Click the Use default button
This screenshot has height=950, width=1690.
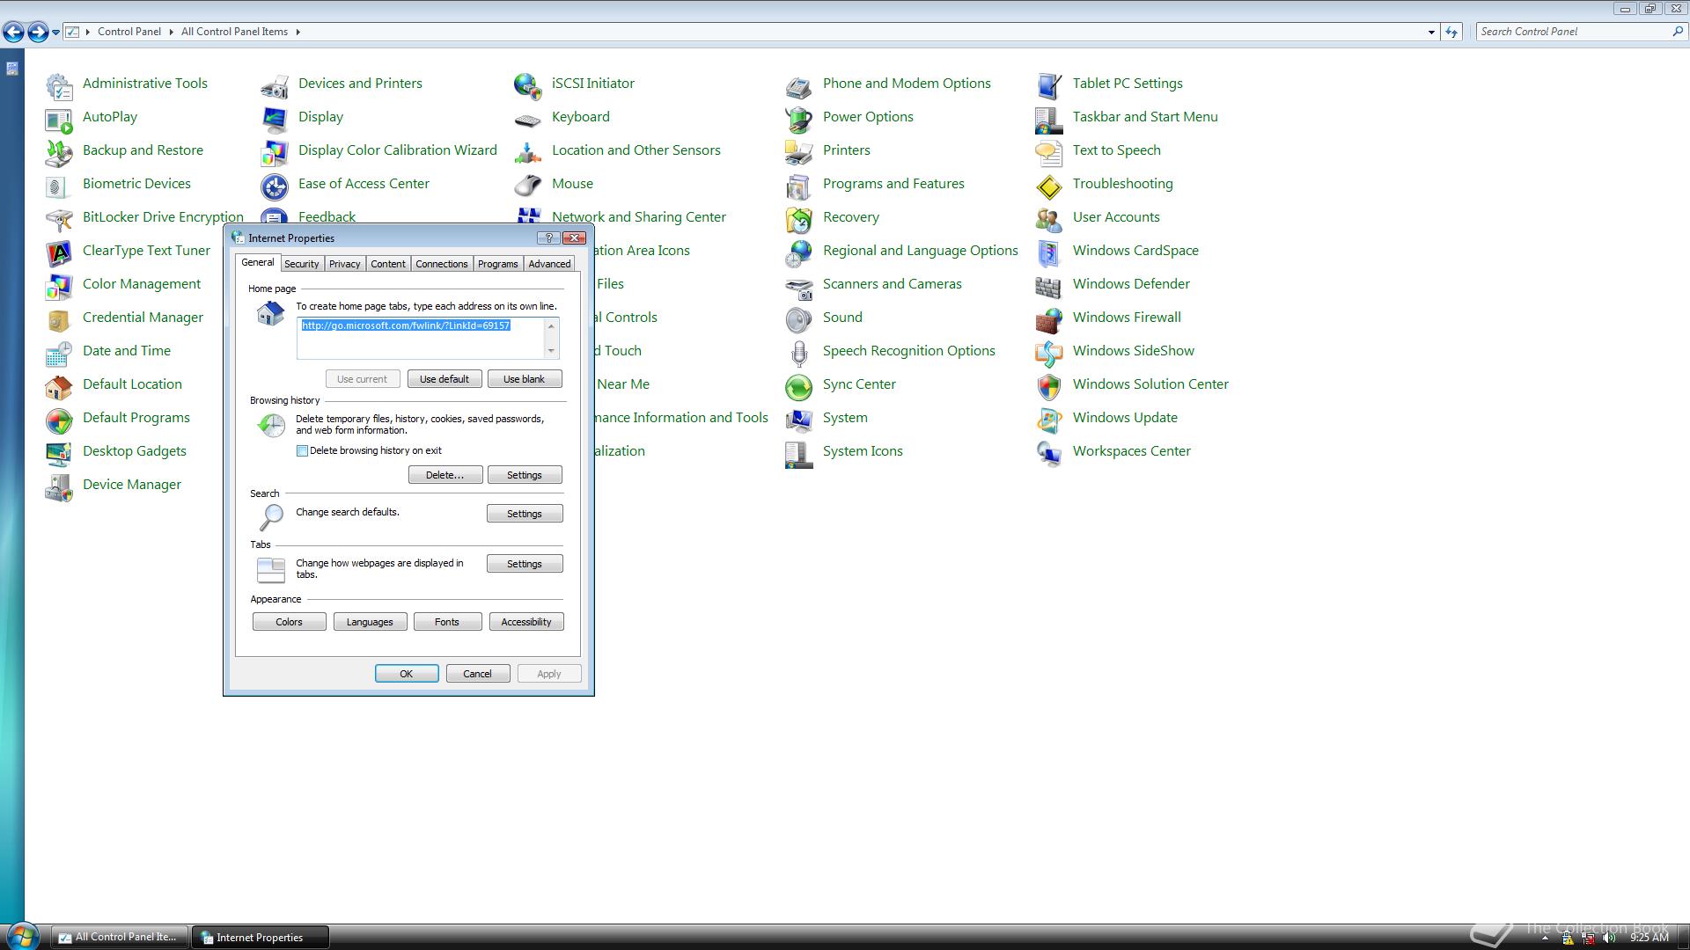[x=445, y=379]
